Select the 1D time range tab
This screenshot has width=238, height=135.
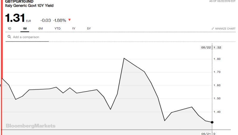pyautogui.click(x=10, y=28)
